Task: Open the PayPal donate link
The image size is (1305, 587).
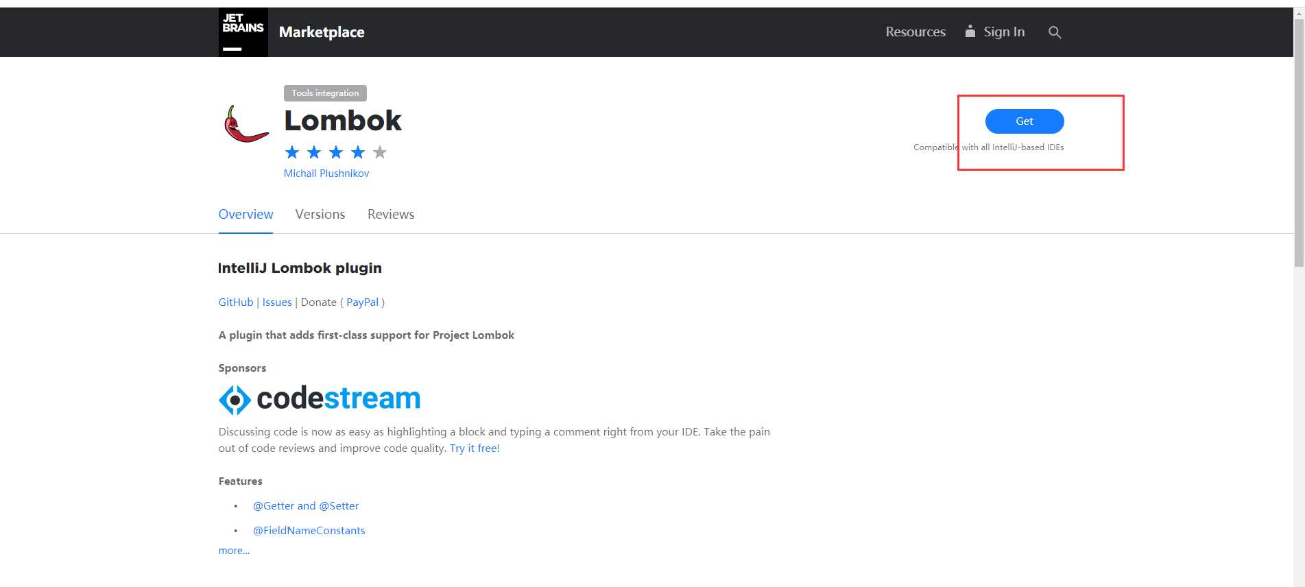Action: click(362, 302)
